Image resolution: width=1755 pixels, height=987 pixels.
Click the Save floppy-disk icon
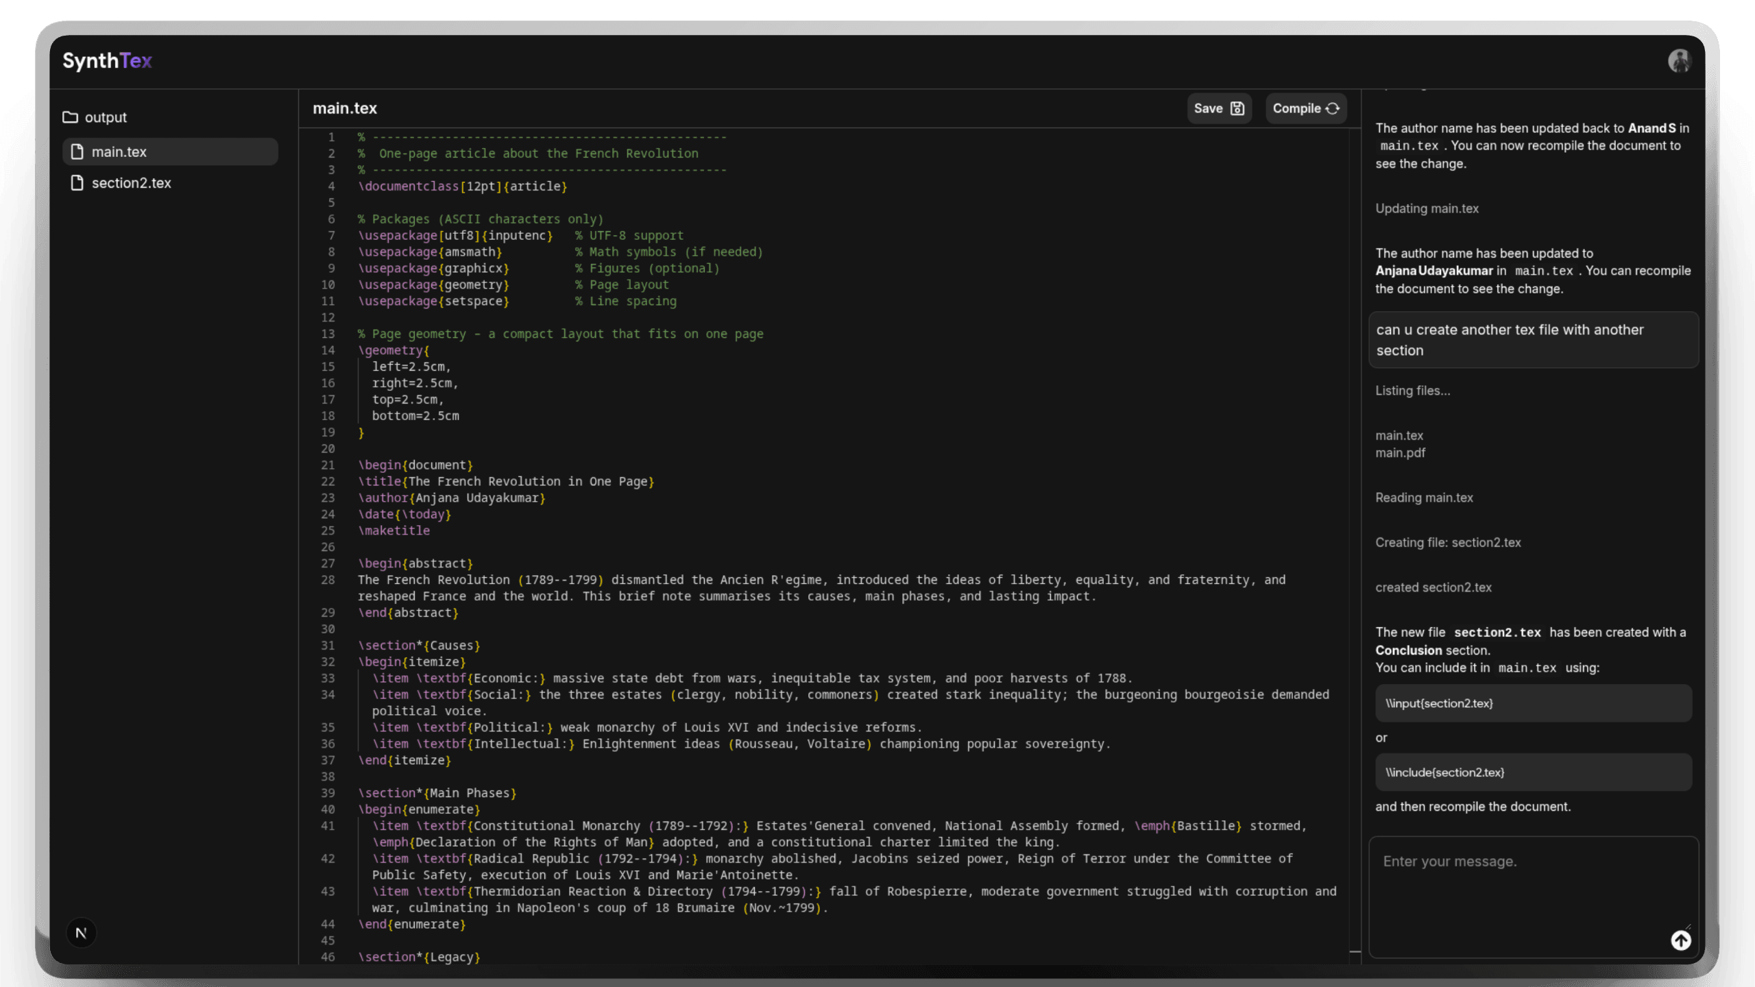pos(1237,108)
